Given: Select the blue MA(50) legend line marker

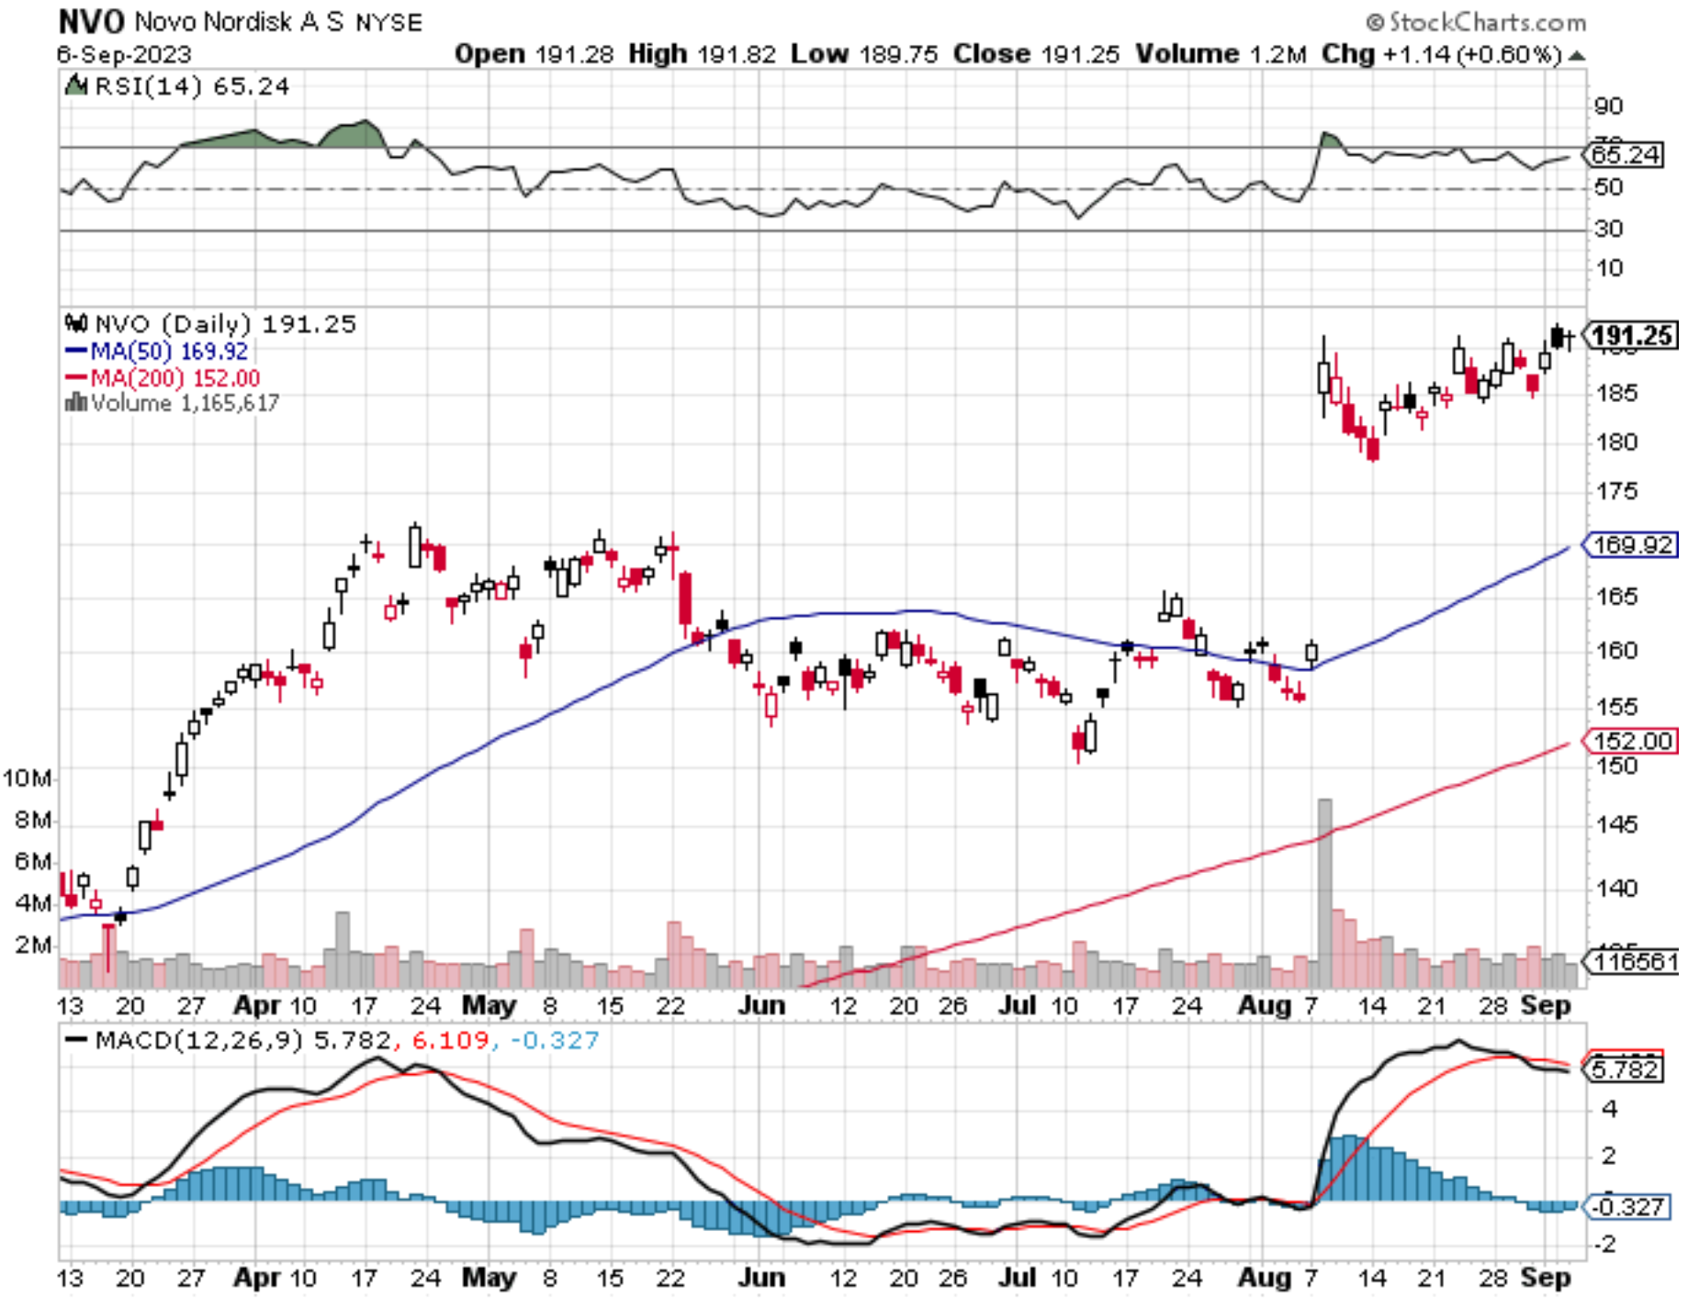Looking at the screenshot, I should pos(76,351).
